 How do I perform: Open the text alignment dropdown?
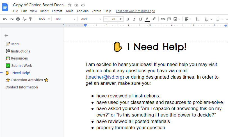(x=188, y=19)
